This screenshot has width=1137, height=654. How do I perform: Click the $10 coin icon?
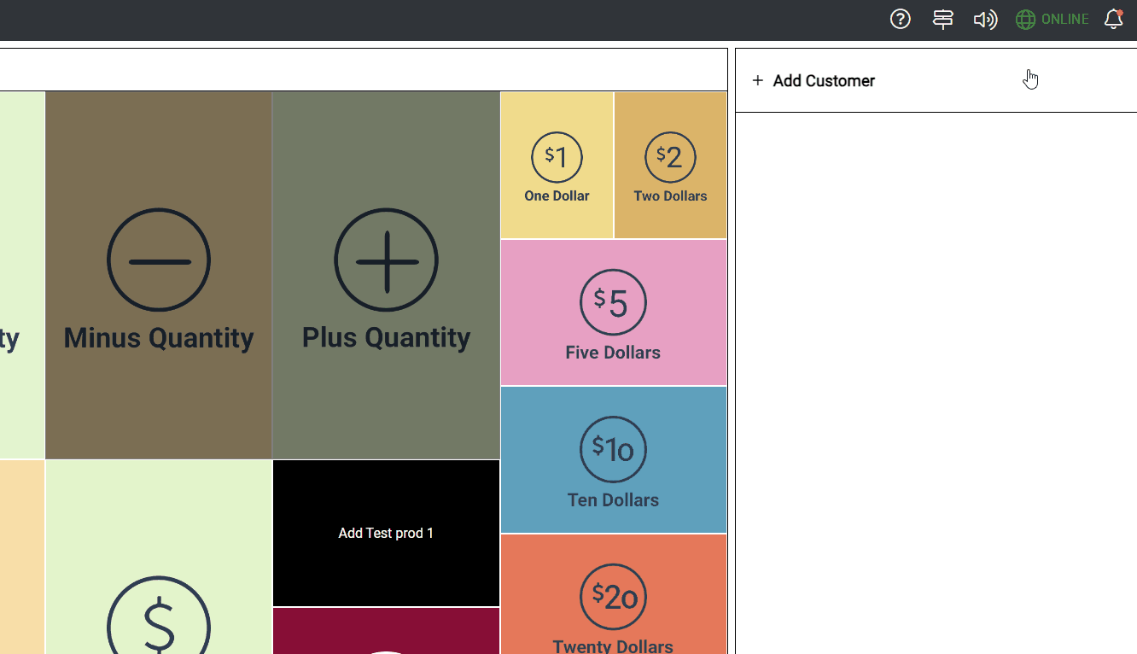pyautogui.click(x=613, y=449)
